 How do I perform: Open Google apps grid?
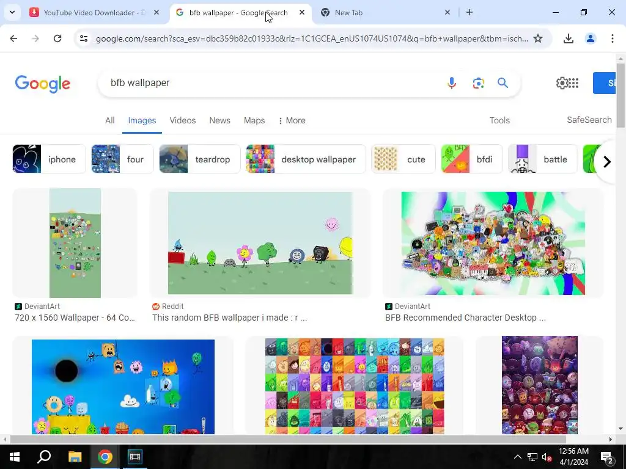(x=573, y=83)
